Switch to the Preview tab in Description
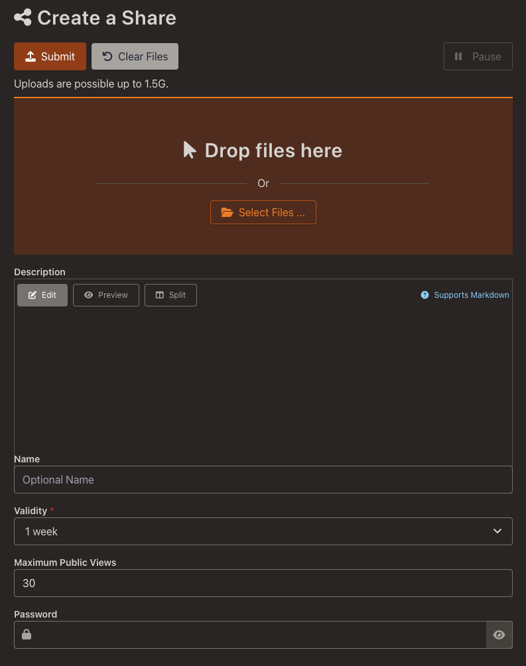Screen dimensions: 526x666 point(105,295)
